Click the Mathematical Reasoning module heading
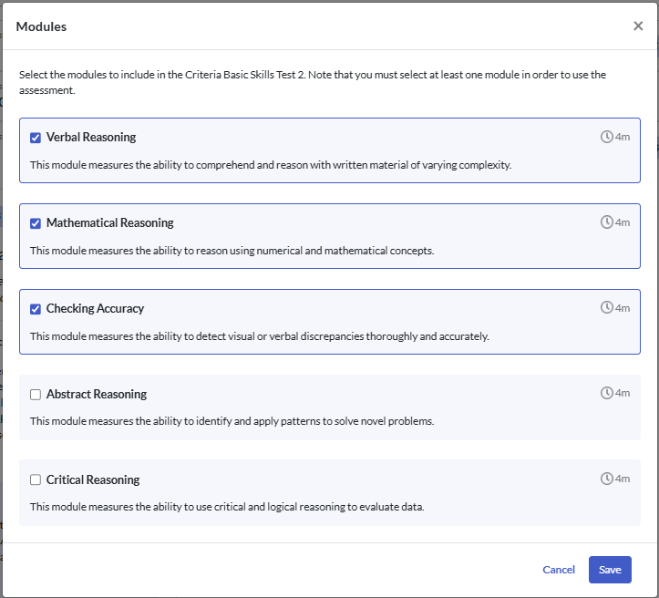 pyautogui.click(x=109, y=223)
